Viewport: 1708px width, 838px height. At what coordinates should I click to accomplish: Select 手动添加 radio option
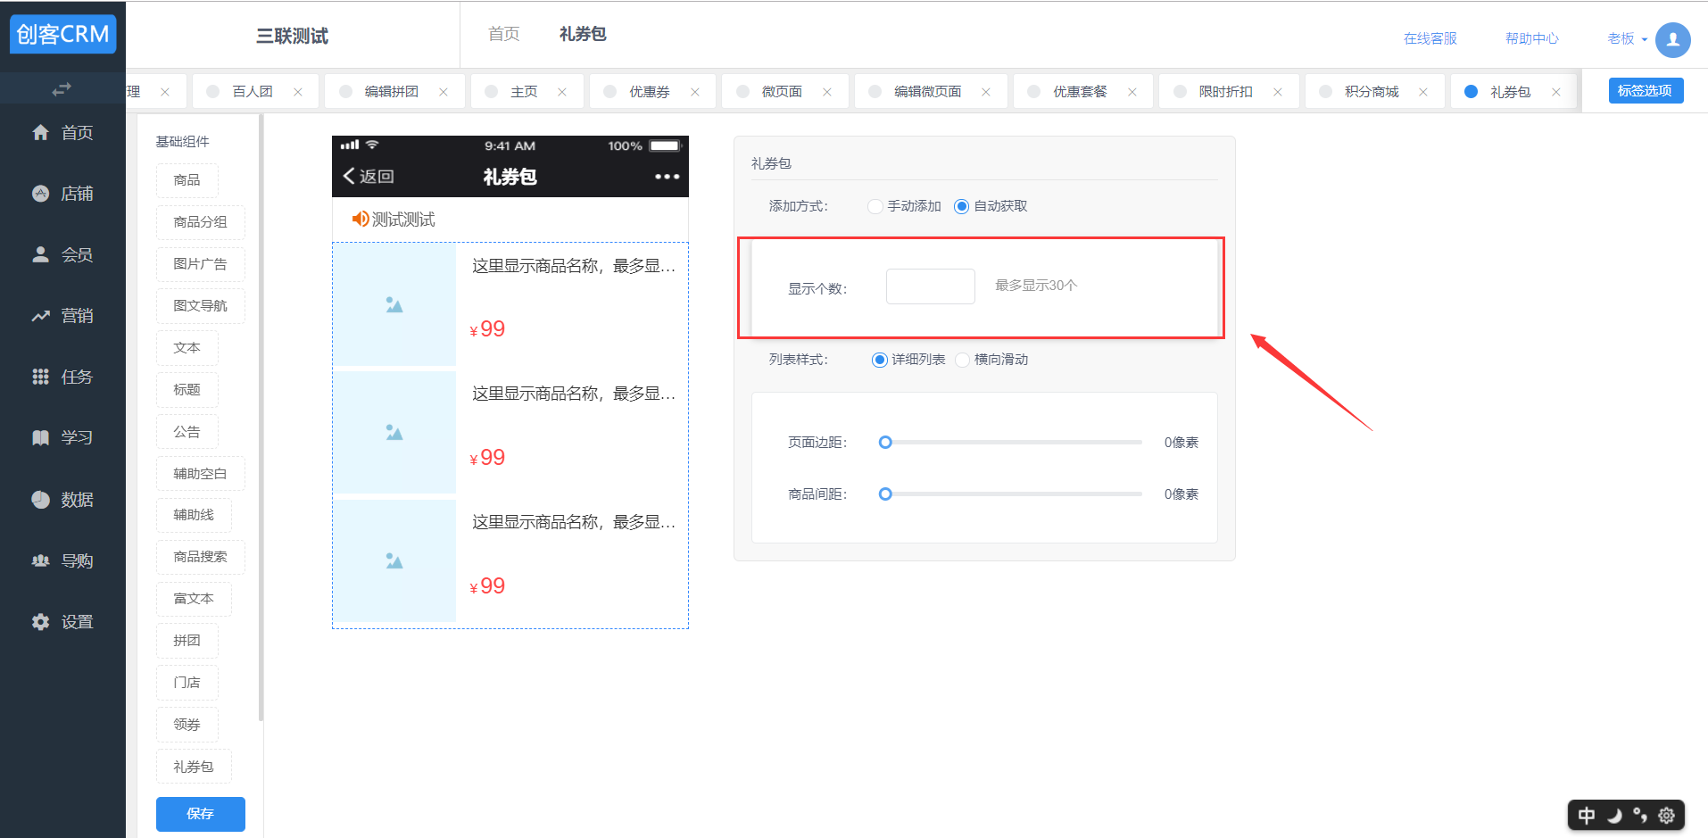[x=875, y=206]
